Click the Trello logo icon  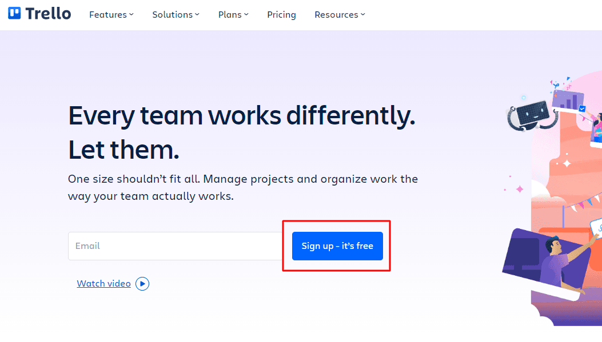tap(15, 14)
